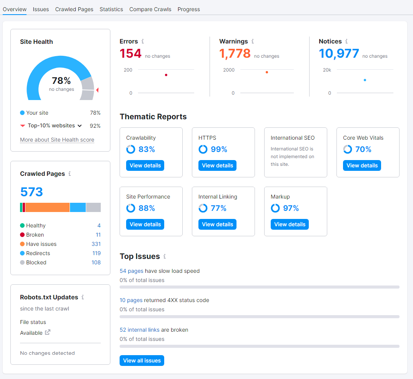This screenshot has height=379, width=413.
Task: Click the Markup progress ring icon
Action: tap(275, 208)
